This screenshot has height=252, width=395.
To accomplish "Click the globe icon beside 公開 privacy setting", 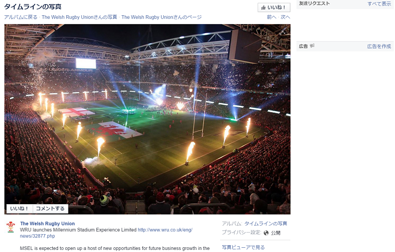I will 266,233.
